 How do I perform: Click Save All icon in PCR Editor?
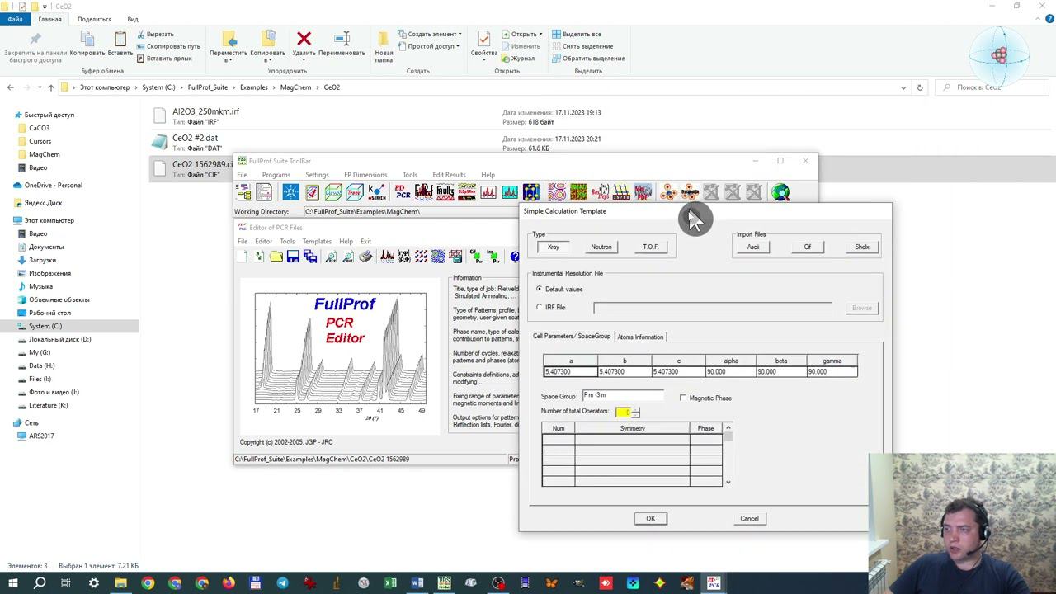point(310,257)
